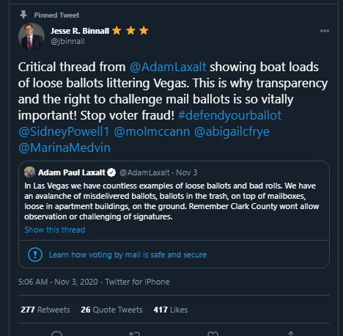Click the pinned tweet pushpin icon
The height and width of the screenshot is (336, 343).
[23, 15]
